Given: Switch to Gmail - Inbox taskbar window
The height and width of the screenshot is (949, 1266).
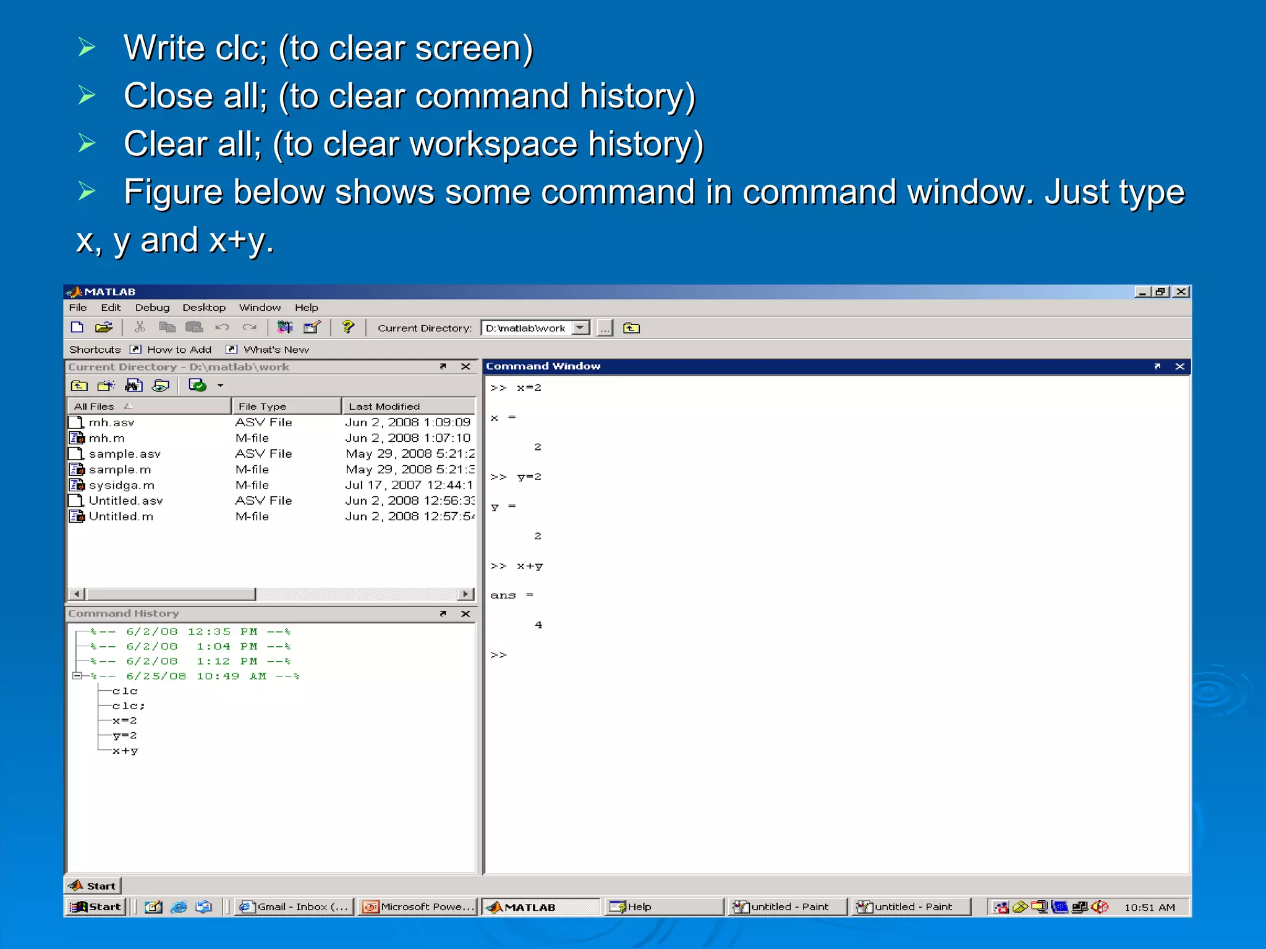Looking at the screenshot, I should (294, 907).
